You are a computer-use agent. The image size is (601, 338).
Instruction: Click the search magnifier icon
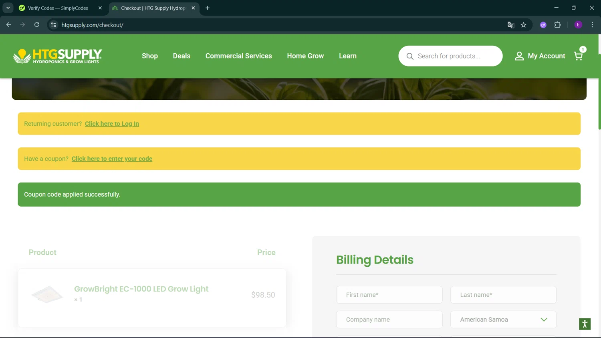click(410, 56)
